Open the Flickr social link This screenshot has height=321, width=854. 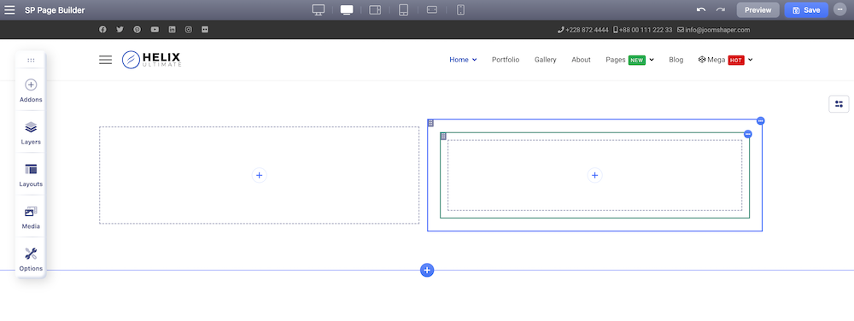pyautogui.click(x=205, y=29)
